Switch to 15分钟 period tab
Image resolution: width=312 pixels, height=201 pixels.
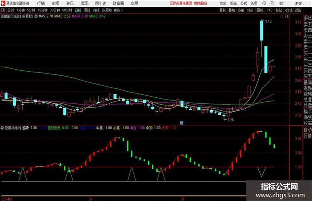(x=43, y=10)
